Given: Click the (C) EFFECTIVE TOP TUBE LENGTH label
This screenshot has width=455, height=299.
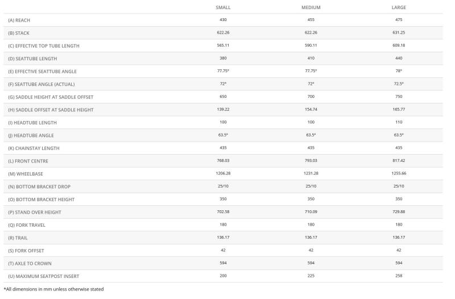Looking at the screenshot, I should pos(44,46).
